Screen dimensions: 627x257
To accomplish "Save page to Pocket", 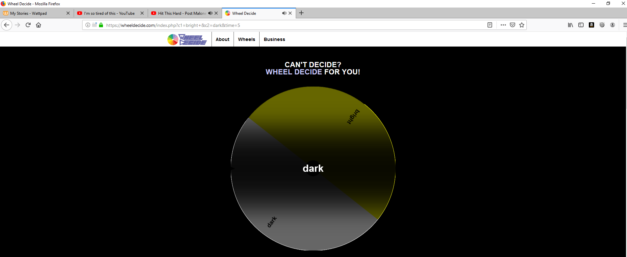I will click(x=513, y=25).
